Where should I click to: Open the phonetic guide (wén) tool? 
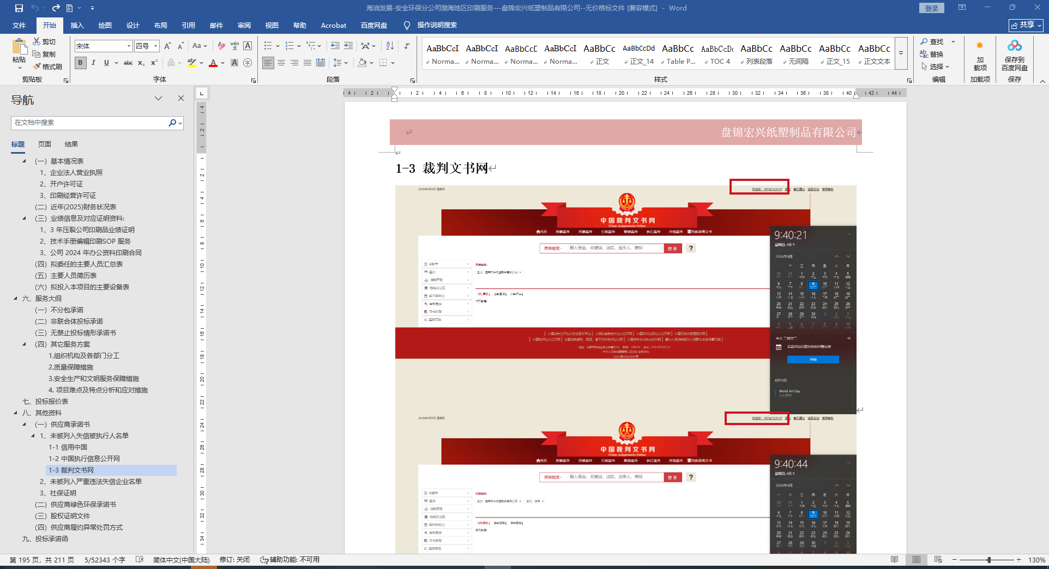pyautogui.click(x=234, y=46)
